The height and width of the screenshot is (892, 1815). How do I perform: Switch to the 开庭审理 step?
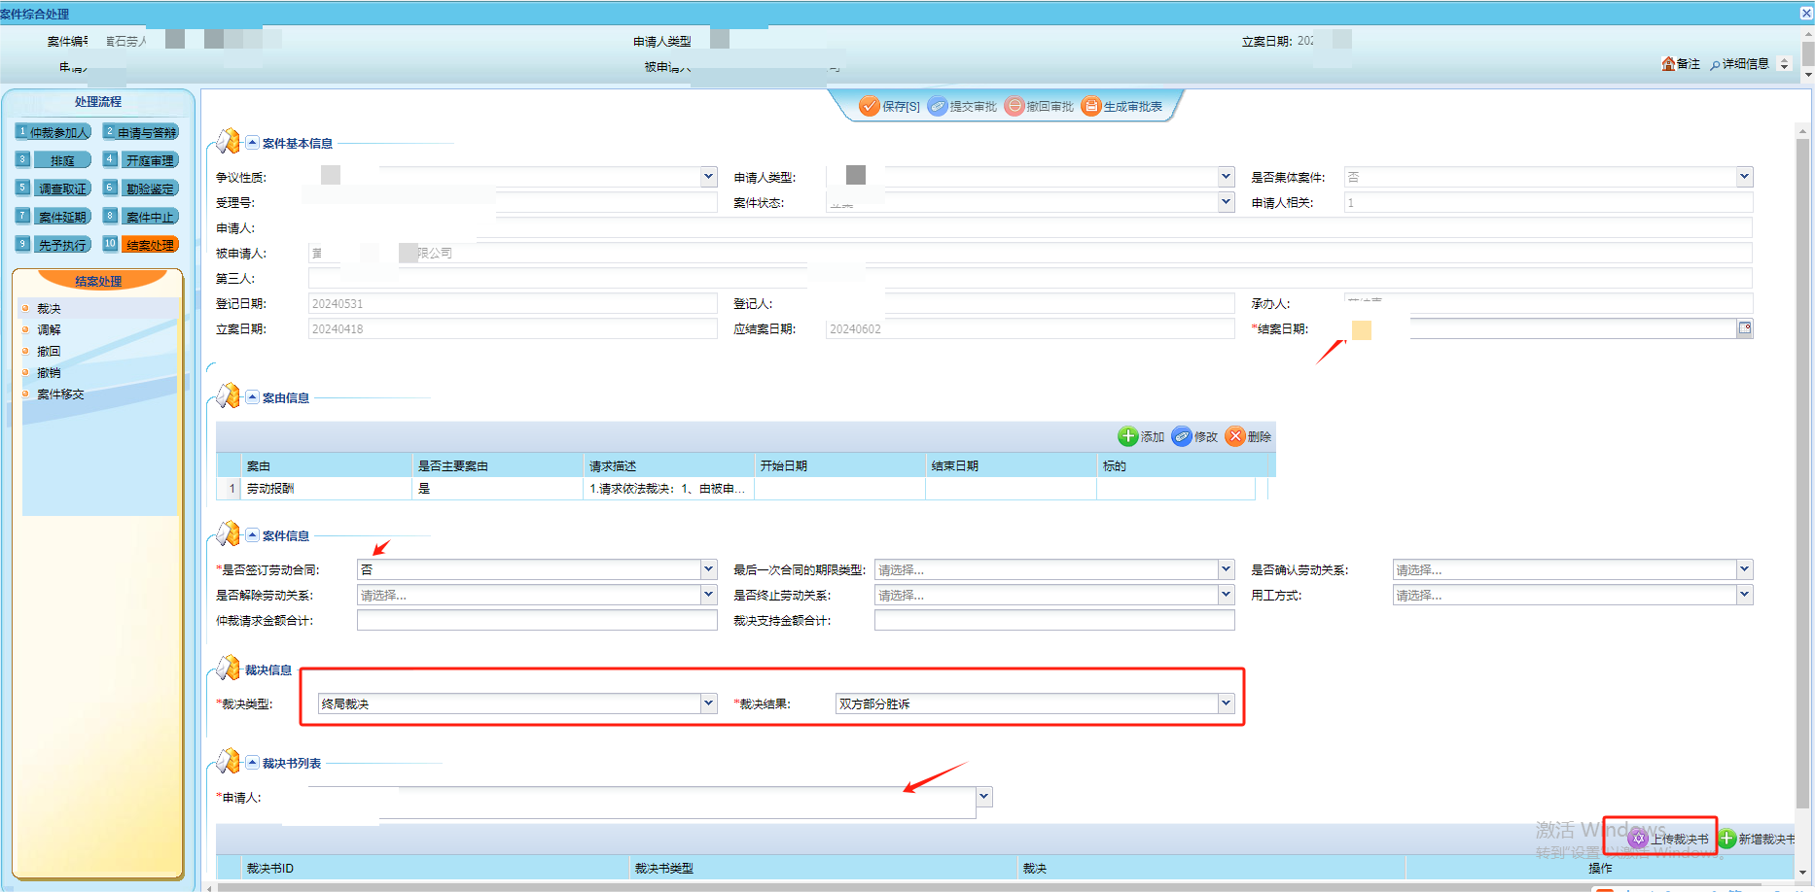coord(150,160)
